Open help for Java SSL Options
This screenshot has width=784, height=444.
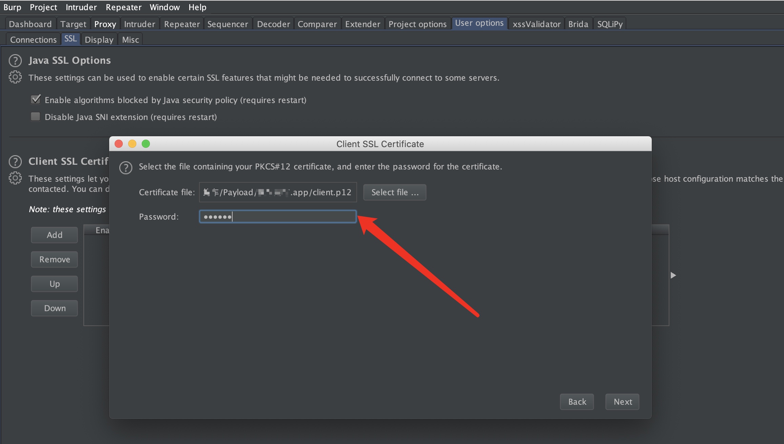coord(15,61)
